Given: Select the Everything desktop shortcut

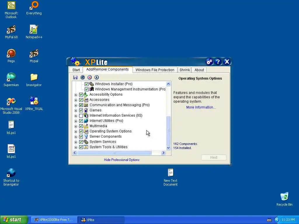Looking at the screenshot, I should coord(34,8).
